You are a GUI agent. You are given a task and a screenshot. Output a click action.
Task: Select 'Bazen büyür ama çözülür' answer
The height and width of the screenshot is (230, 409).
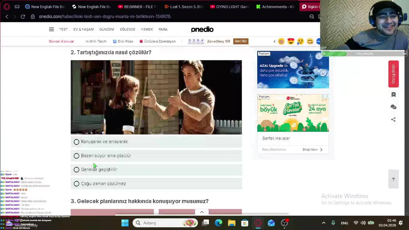click(156, 156)
